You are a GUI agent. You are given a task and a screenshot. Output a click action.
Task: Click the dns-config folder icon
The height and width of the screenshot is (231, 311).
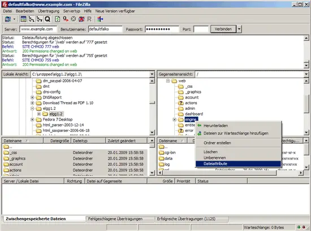click(38, 92)
